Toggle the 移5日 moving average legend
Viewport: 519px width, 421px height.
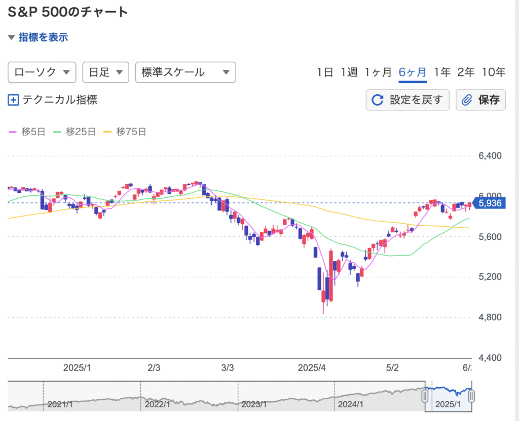[x=27, y=132]
